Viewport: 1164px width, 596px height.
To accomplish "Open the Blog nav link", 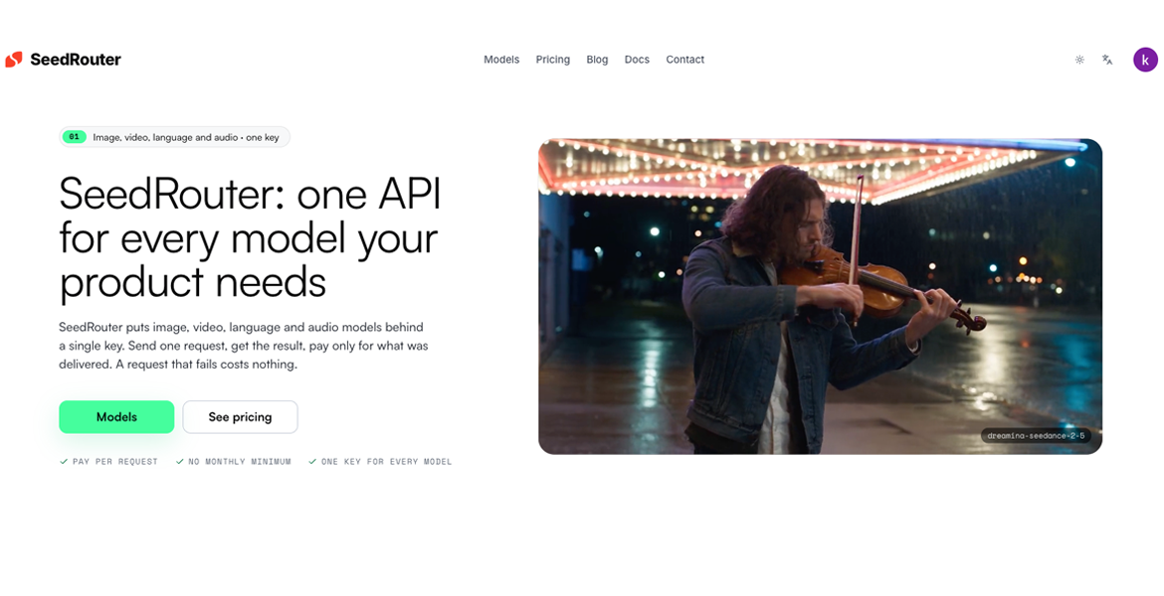I will click(597, 60).
